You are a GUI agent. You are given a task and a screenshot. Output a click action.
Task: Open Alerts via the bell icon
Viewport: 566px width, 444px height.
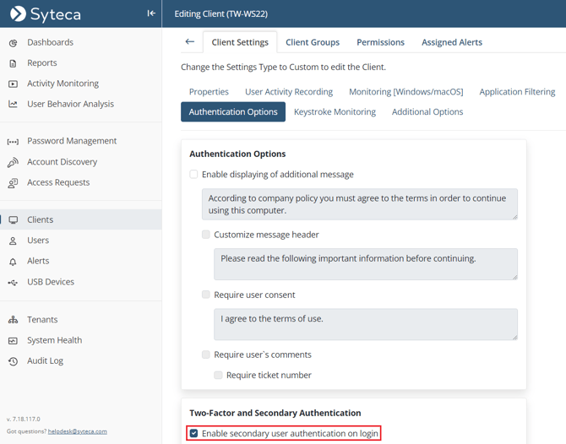[13, 262]
